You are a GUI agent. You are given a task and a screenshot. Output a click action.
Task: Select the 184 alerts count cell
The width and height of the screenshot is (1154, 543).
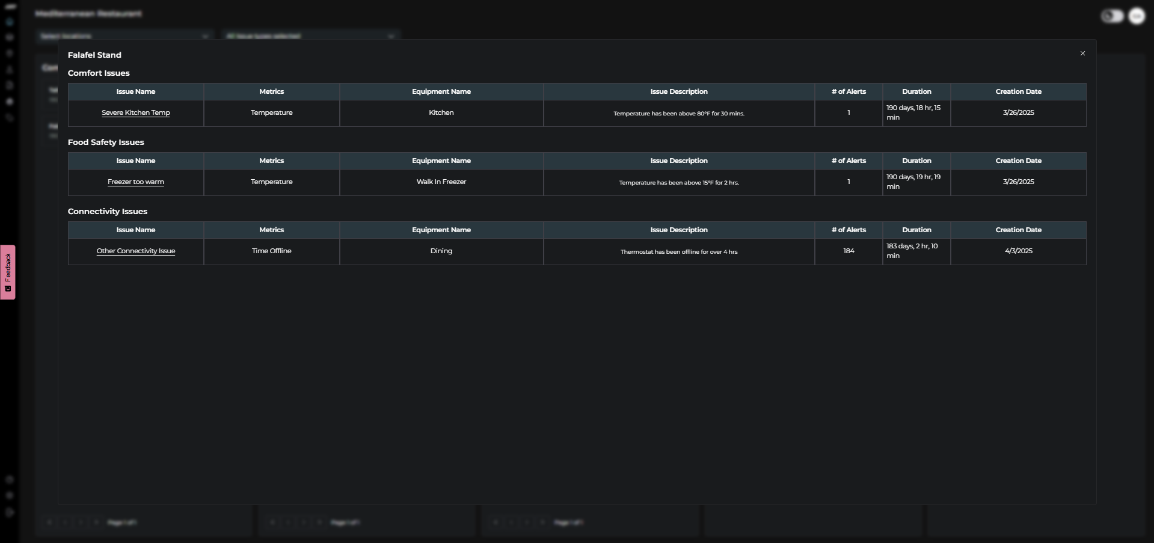click(849, 251)
